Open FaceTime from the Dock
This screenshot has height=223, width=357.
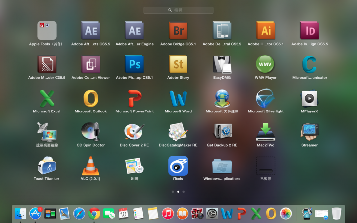click(x=109, y=214)
